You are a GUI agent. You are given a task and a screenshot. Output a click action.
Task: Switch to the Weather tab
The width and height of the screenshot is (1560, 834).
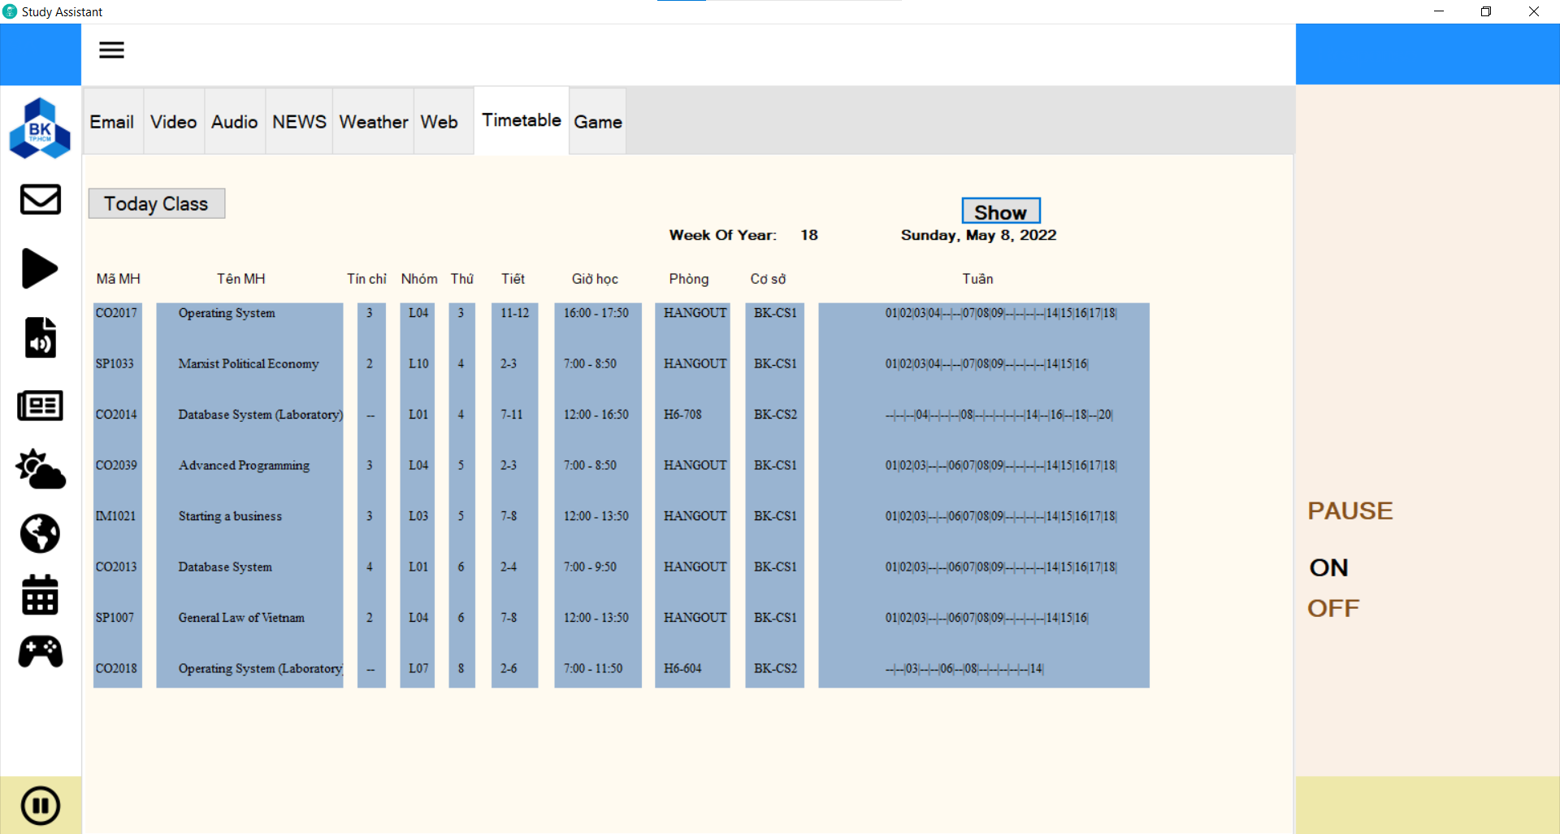tap(373, 121)
